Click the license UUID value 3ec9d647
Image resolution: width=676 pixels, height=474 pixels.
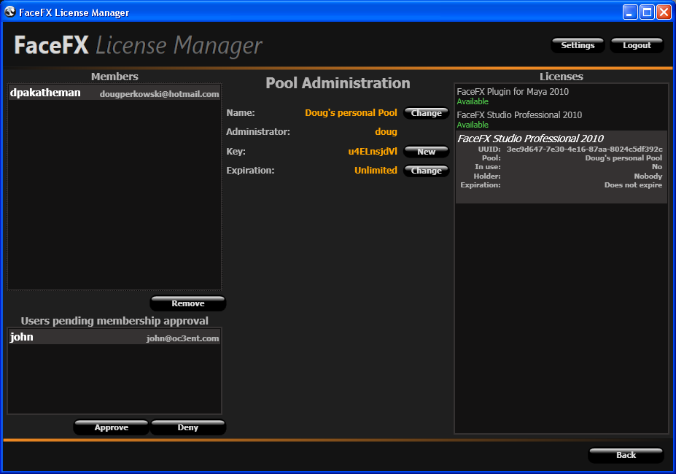584,149
